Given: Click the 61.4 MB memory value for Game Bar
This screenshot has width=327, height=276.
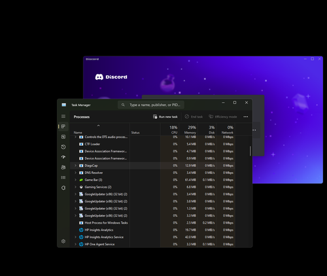Looking at the screenshot, I should tap(190, 180).
